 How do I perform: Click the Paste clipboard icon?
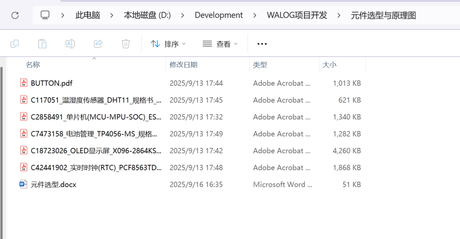42,44
